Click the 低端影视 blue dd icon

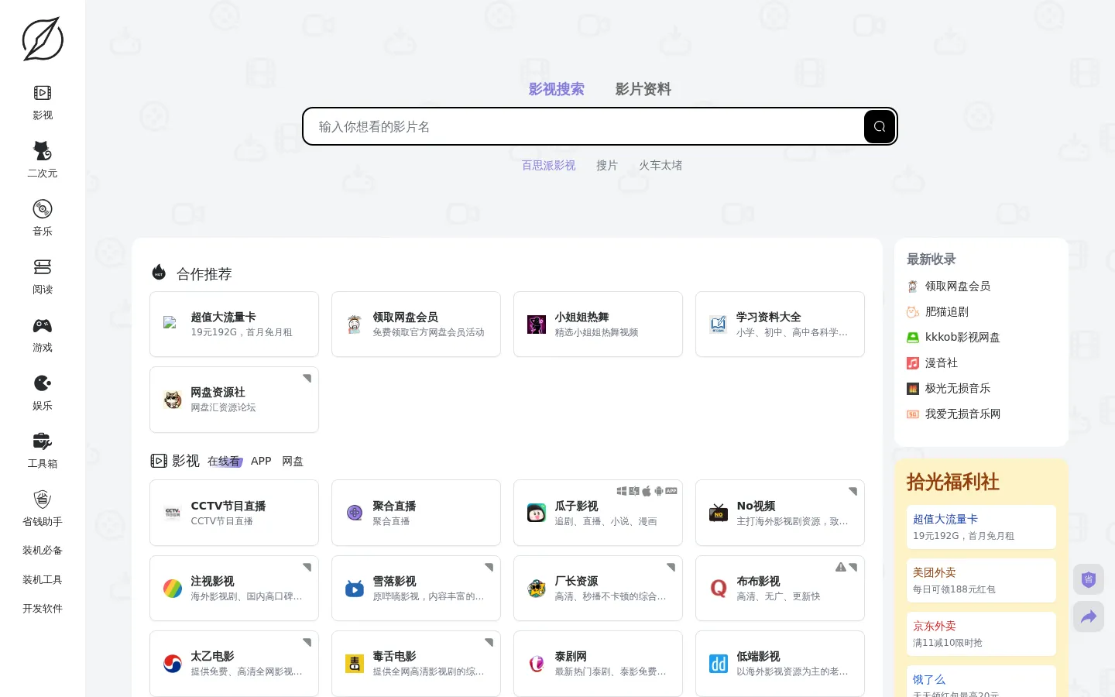pos(719,664)
